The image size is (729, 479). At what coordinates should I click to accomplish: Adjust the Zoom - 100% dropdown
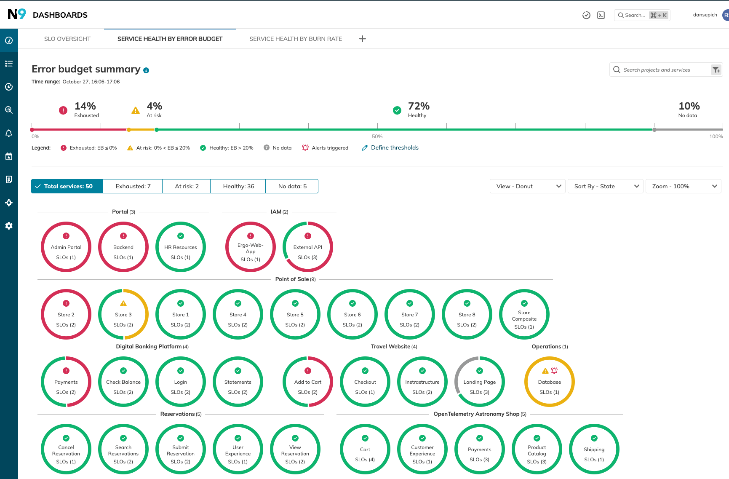[683, 186]
